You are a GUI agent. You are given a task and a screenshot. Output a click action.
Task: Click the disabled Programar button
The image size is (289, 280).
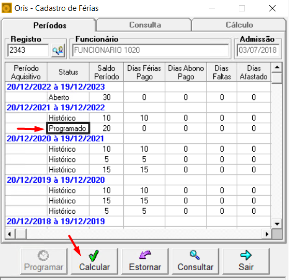click(44, 261)
